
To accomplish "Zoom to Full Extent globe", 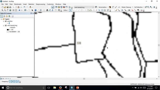I will [10, 10].
